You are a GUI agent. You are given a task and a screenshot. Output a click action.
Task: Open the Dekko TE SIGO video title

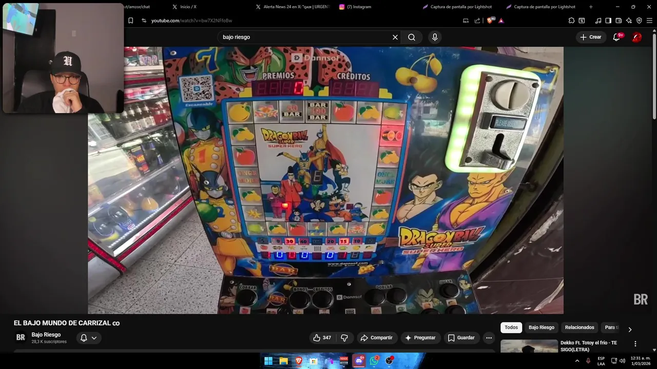(589, 346)
